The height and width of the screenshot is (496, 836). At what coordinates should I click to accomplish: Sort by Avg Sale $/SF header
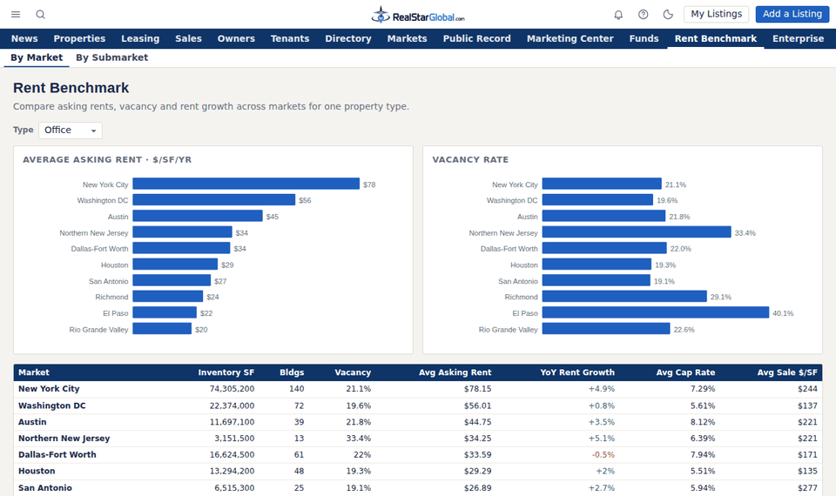[x=787, y=372]
